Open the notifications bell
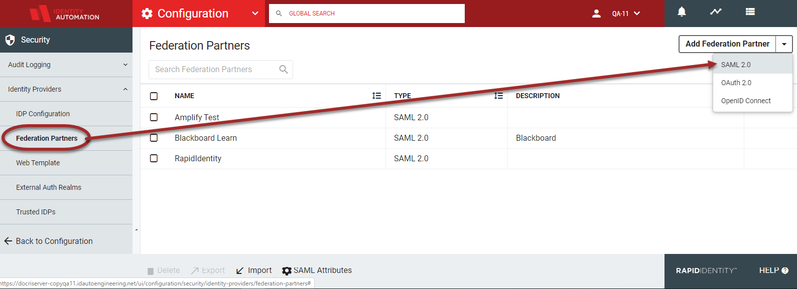 coord(682,12)
